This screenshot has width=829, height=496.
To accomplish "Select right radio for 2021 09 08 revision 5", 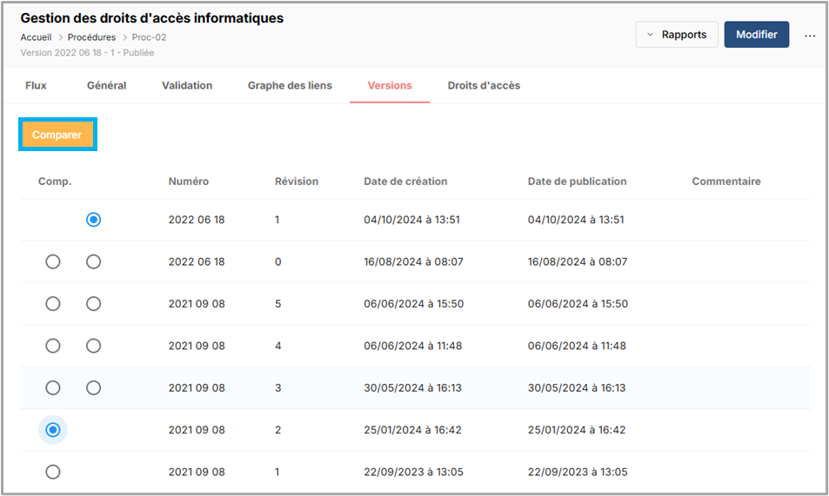I will click(x=94, y=304).
